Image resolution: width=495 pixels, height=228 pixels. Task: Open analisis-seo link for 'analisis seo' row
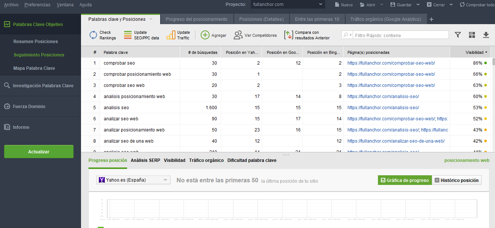383,108
